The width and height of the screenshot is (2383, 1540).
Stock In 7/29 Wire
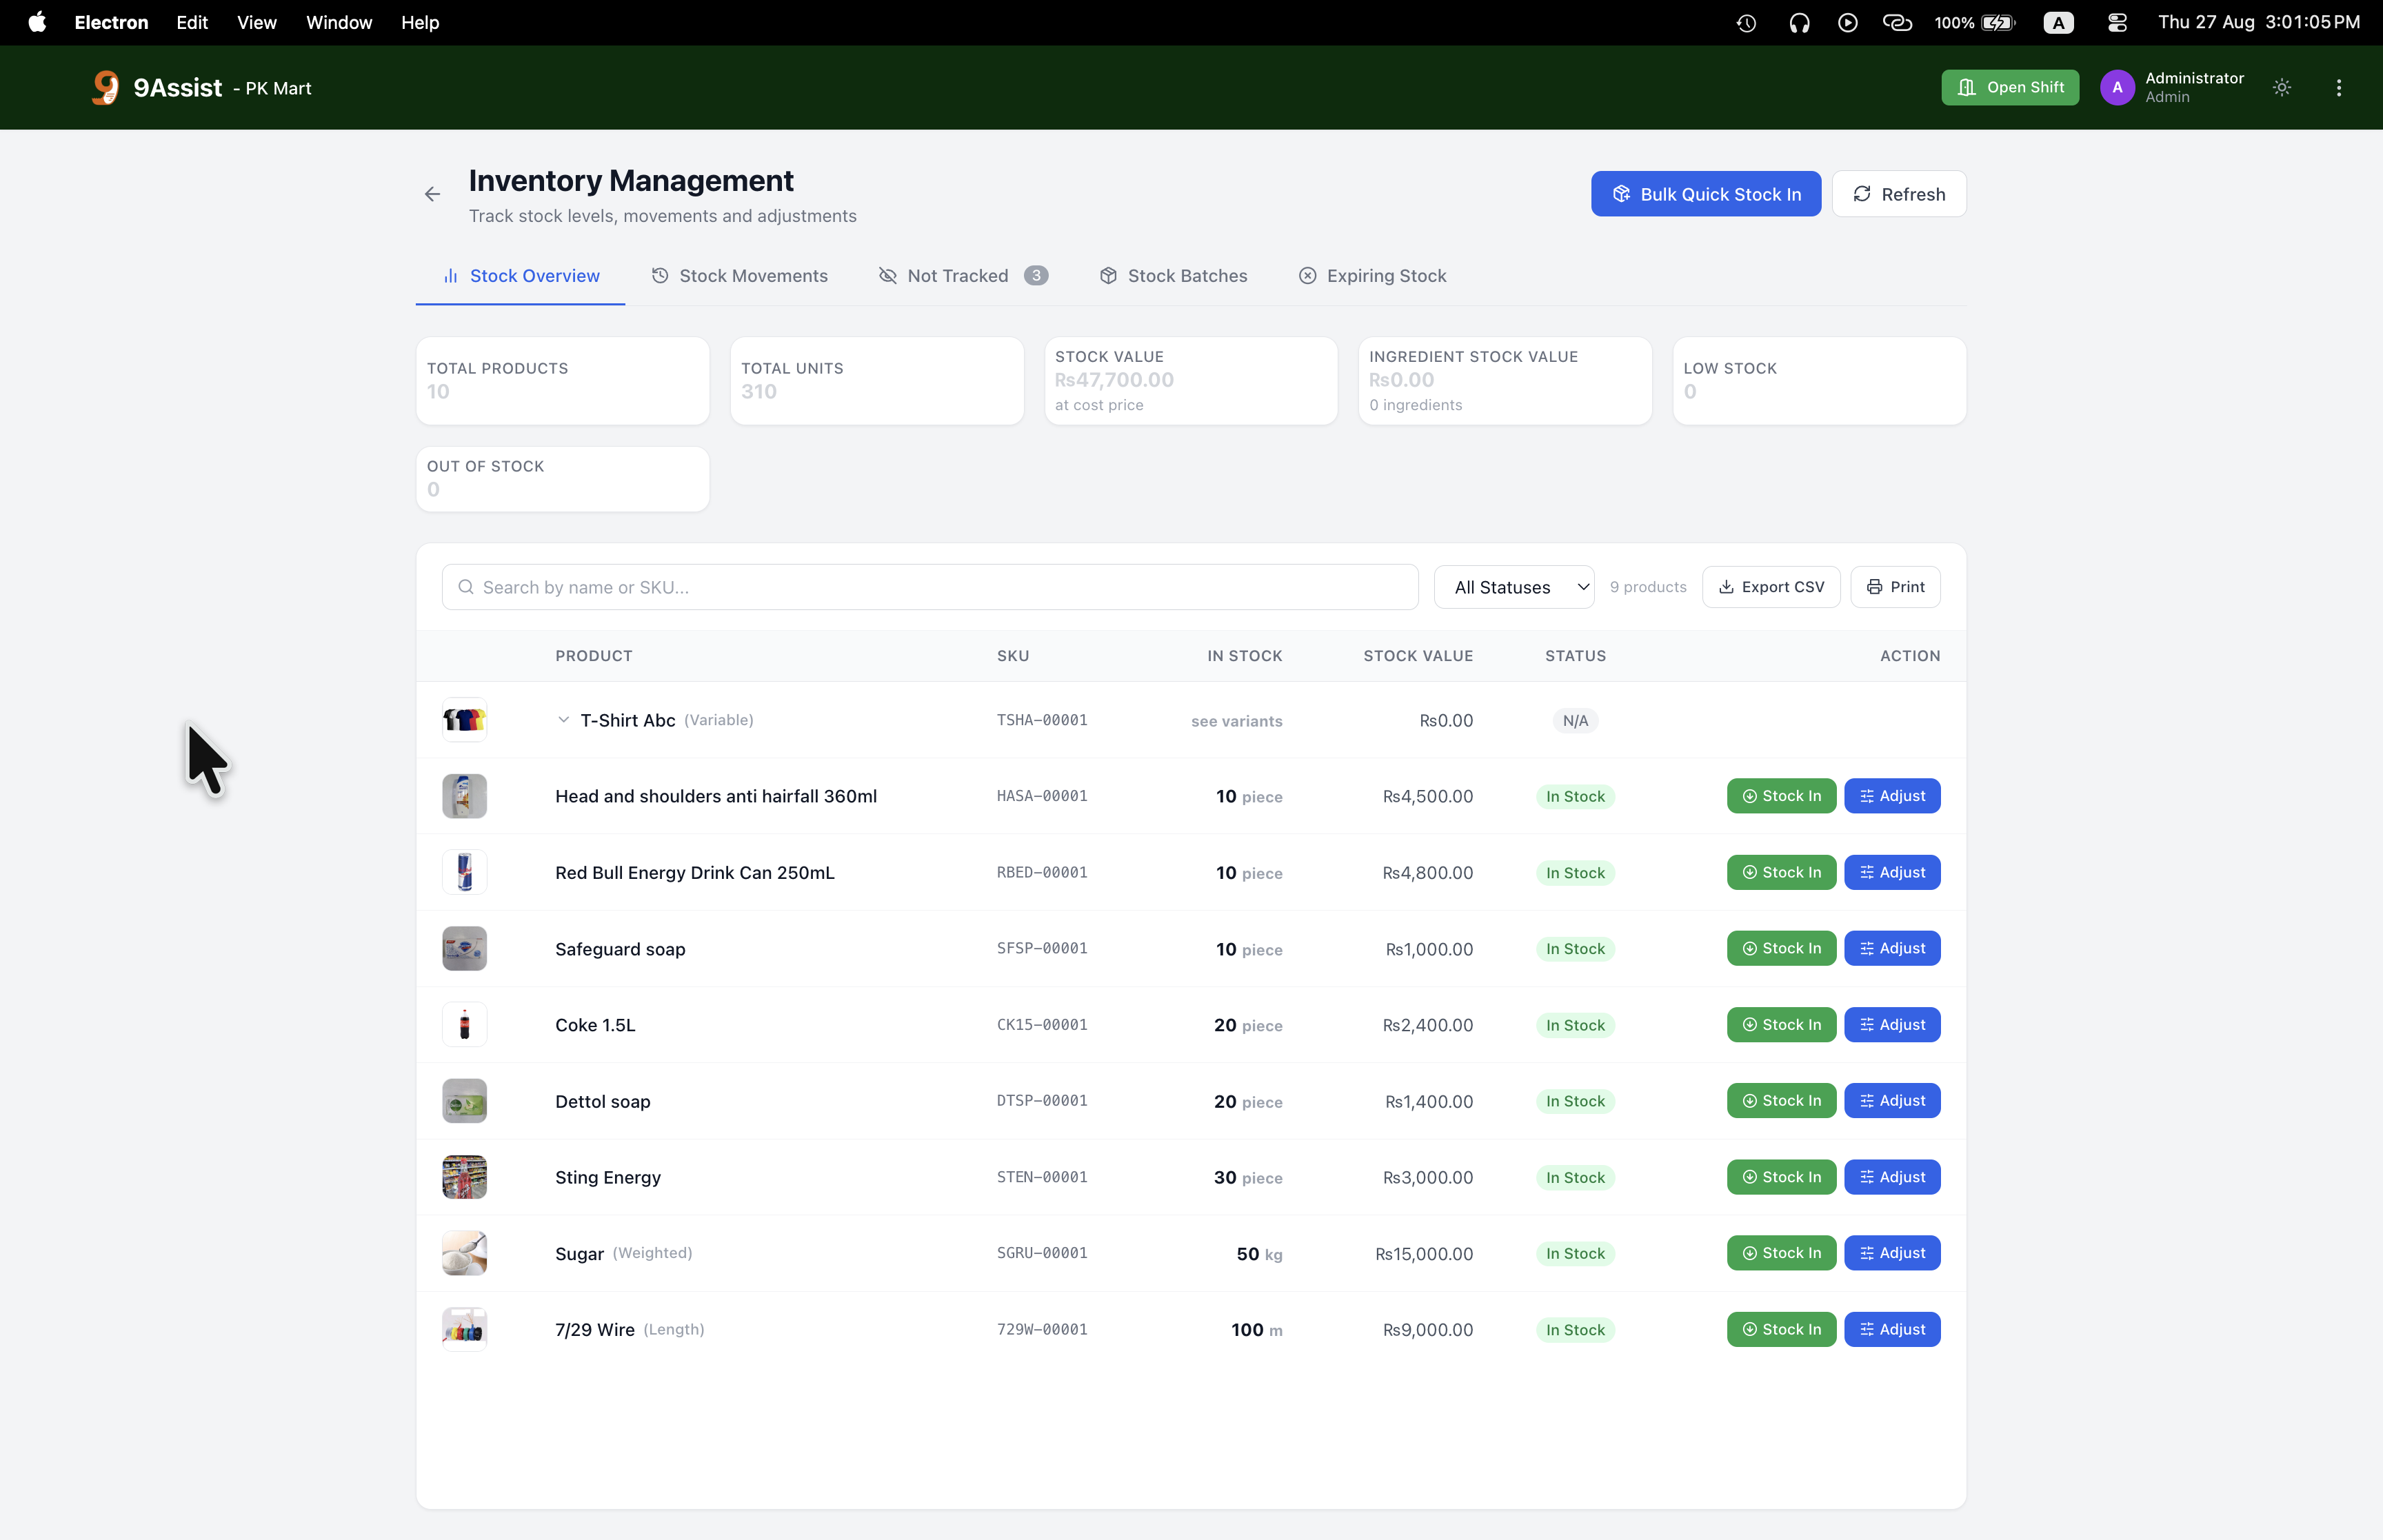1781,1330
